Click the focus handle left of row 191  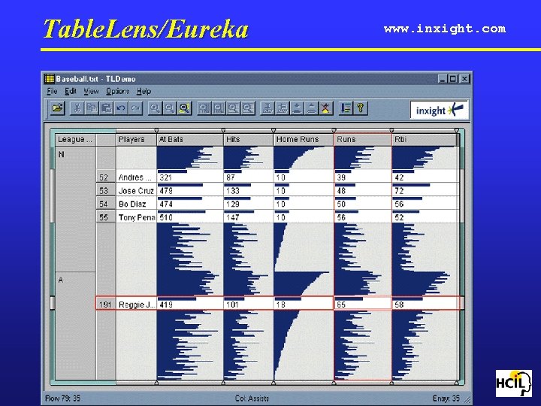(53, 303)
